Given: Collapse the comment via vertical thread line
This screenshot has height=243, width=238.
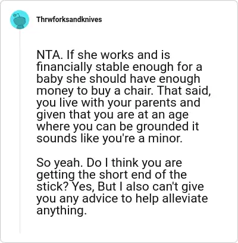Looking at the screenshot, I should tap(20, 131).
